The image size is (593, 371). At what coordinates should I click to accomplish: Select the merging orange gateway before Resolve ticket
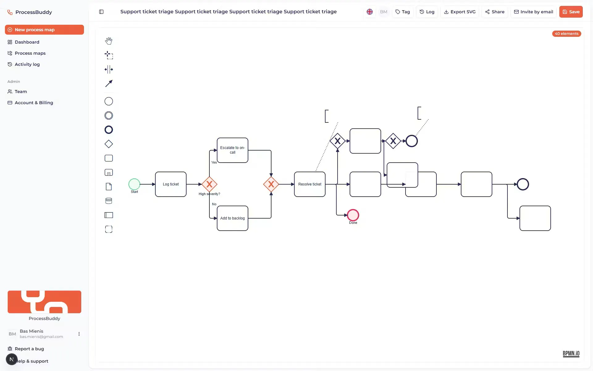(271, 184)
